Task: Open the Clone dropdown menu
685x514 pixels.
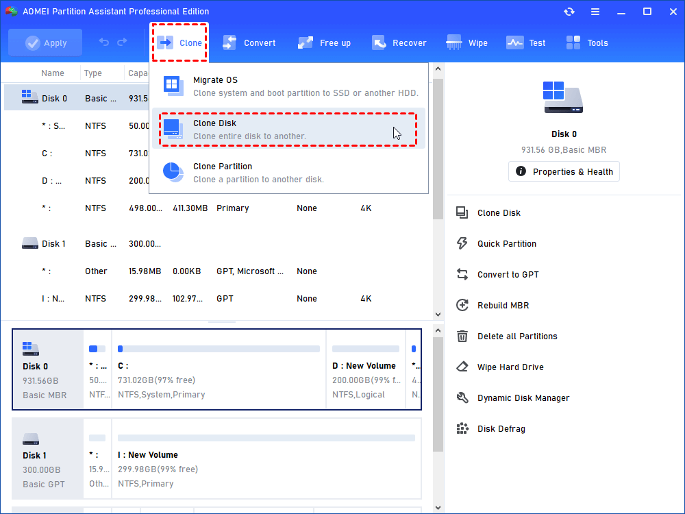Action: pos(179,42)
